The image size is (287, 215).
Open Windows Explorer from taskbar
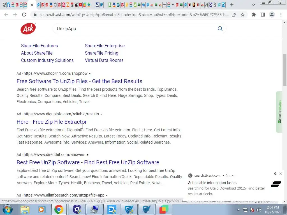click(25, 209)
